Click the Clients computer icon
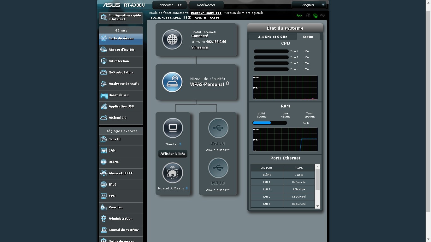 (x=173, y=128)
